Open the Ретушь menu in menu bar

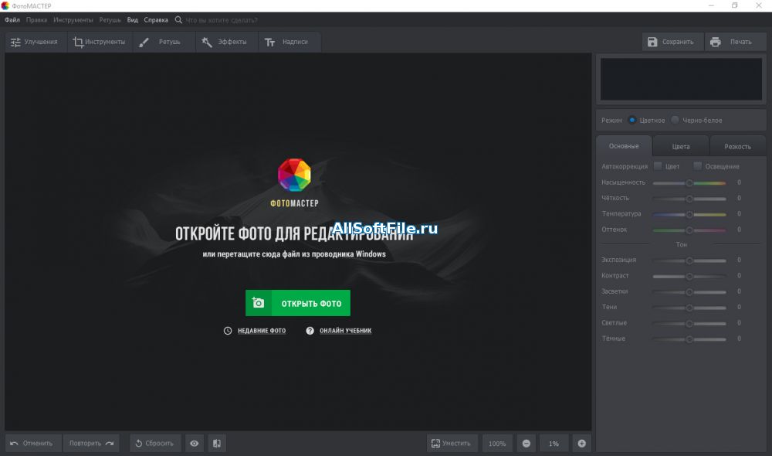point(110,20)
